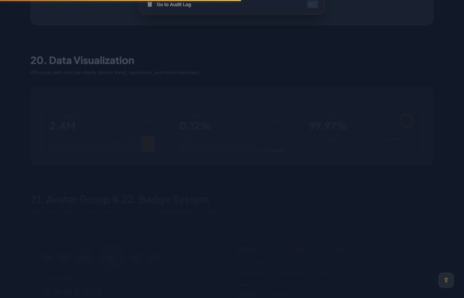Select the XL avatar circle
This screenshot has height=298, width=464.
112,258
